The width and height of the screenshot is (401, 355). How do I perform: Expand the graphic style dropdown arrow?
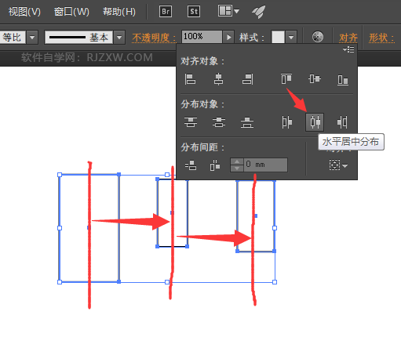291,37
